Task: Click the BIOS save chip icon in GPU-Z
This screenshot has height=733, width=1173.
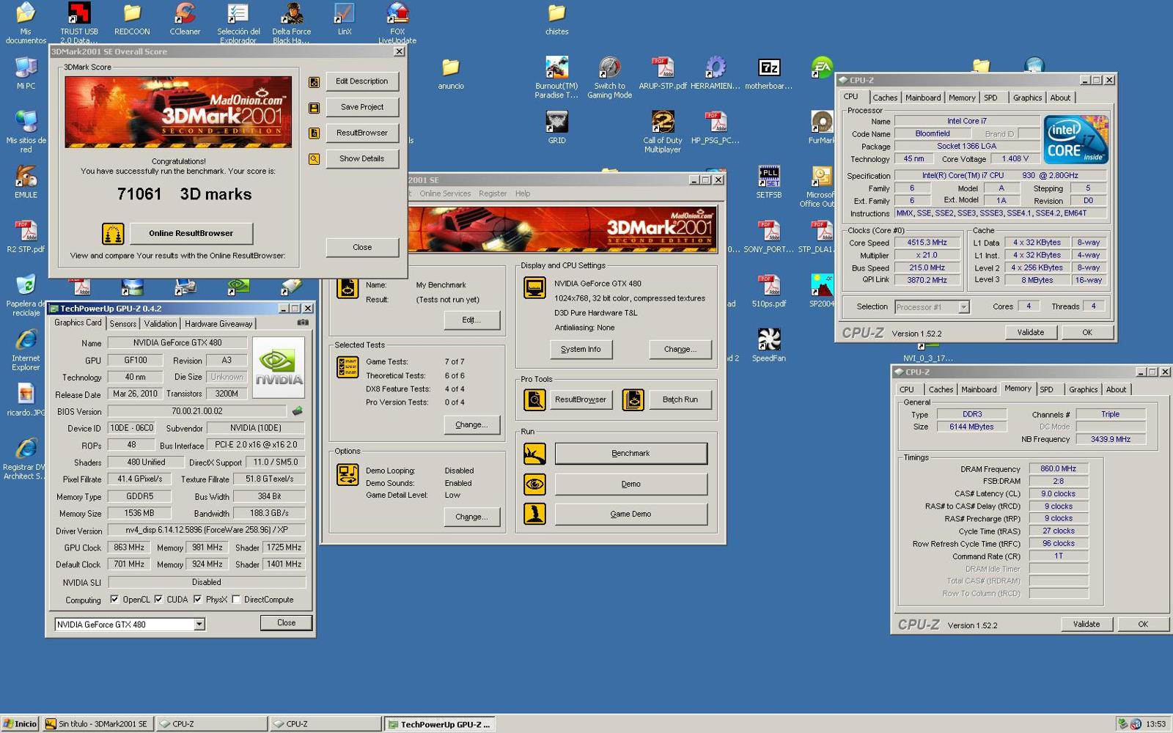Action: [297, 411]
